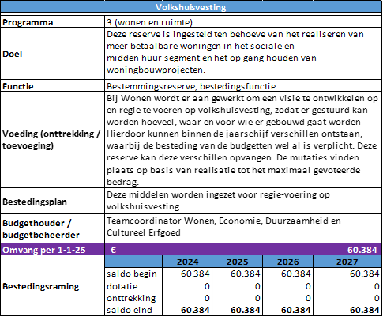Screen dimensions: 383x317
Task: Select the '3 (wonen en ruimte)' cell
Action: pos(243,22)
